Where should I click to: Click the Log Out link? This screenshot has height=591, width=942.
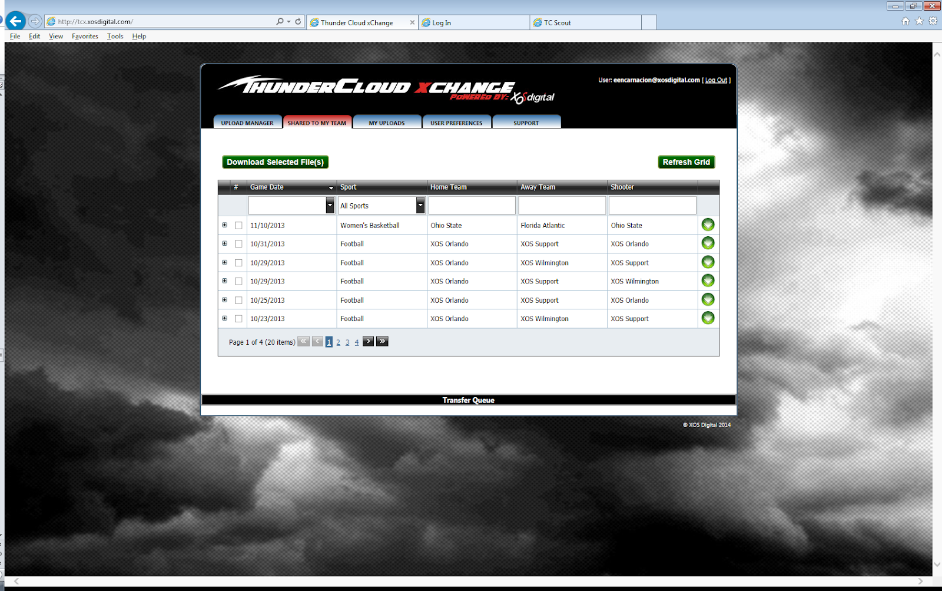(716, 80)
